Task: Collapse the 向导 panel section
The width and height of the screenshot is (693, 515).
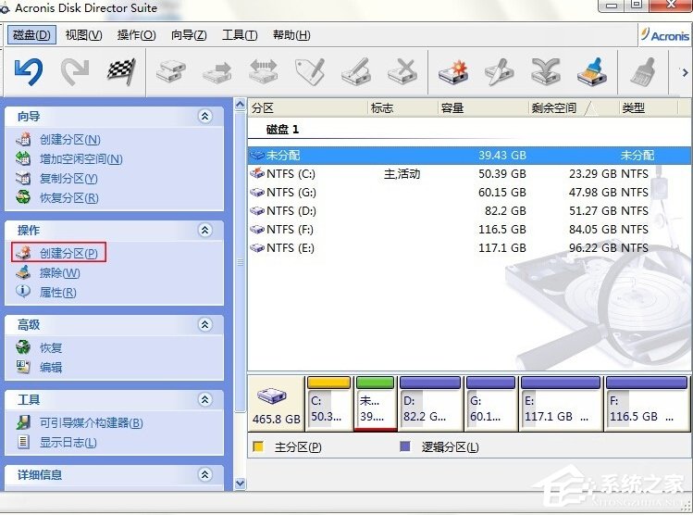Action: [x=205, y=117]
